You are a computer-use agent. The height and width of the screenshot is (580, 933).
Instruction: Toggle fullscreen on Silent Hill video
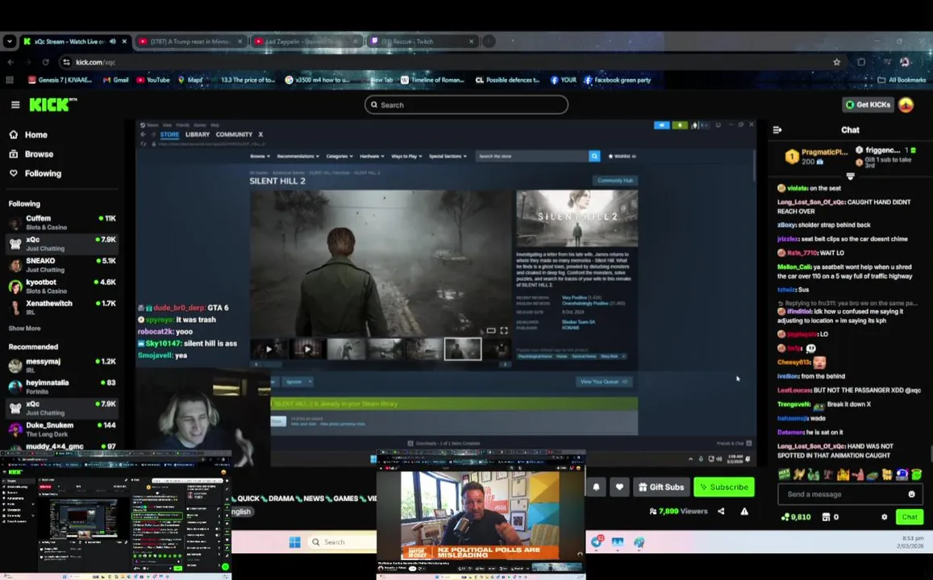click(504, 330)
